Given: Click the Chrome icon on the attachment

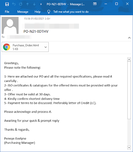Looking at the screenshot, I should tap(7, 47).
